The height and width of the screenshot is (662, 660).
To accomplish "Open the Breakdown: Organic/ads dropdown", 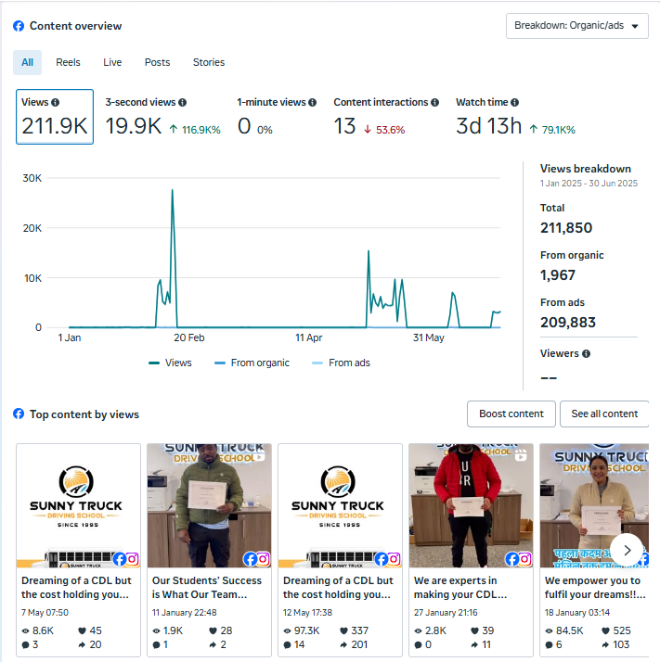I will click(x=576, y=26).
